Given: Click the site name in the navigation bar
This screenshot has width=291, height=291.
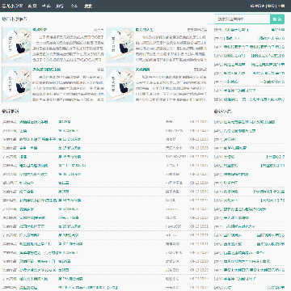Looking at the screenshot, I should [x=12, y=6].
